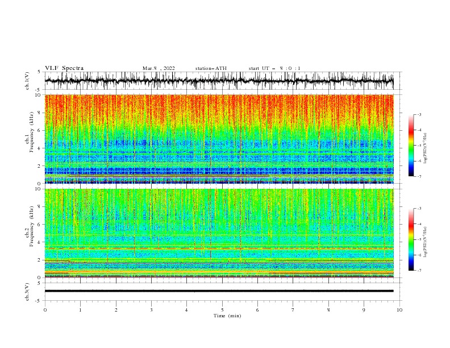Click the time axis tick label "2"
This screenshot has height=348, width=450.
pos(116,310)
